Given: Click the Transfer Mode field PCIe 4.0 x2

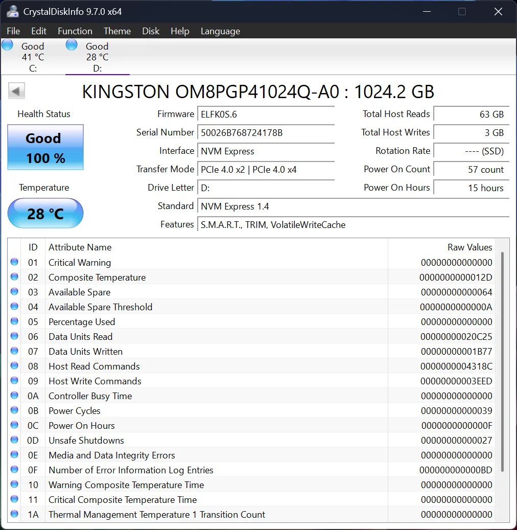Looking at the screenshot, I should point(266,169).
